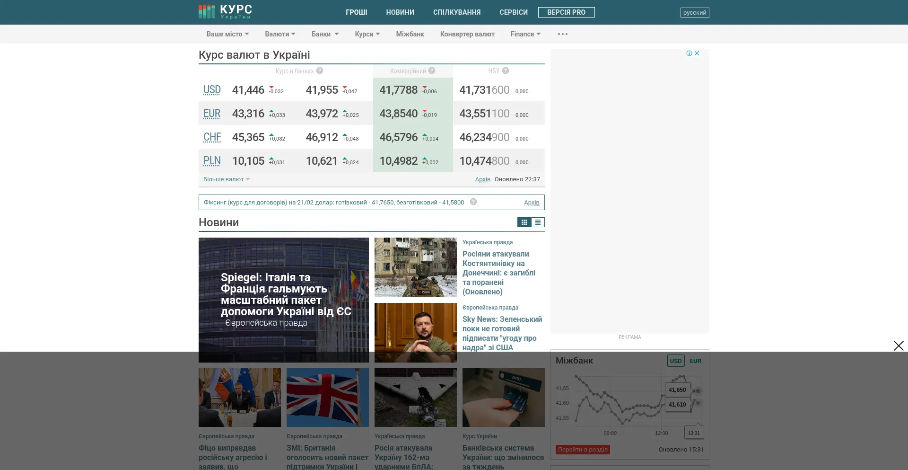Click the help icon beside the Фіксинг text
The image size is (908, 470).
(x=473, y=202)
